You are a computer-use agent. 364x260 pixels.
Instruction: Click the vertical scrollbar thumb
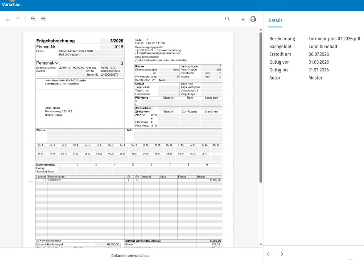[261, 108]
